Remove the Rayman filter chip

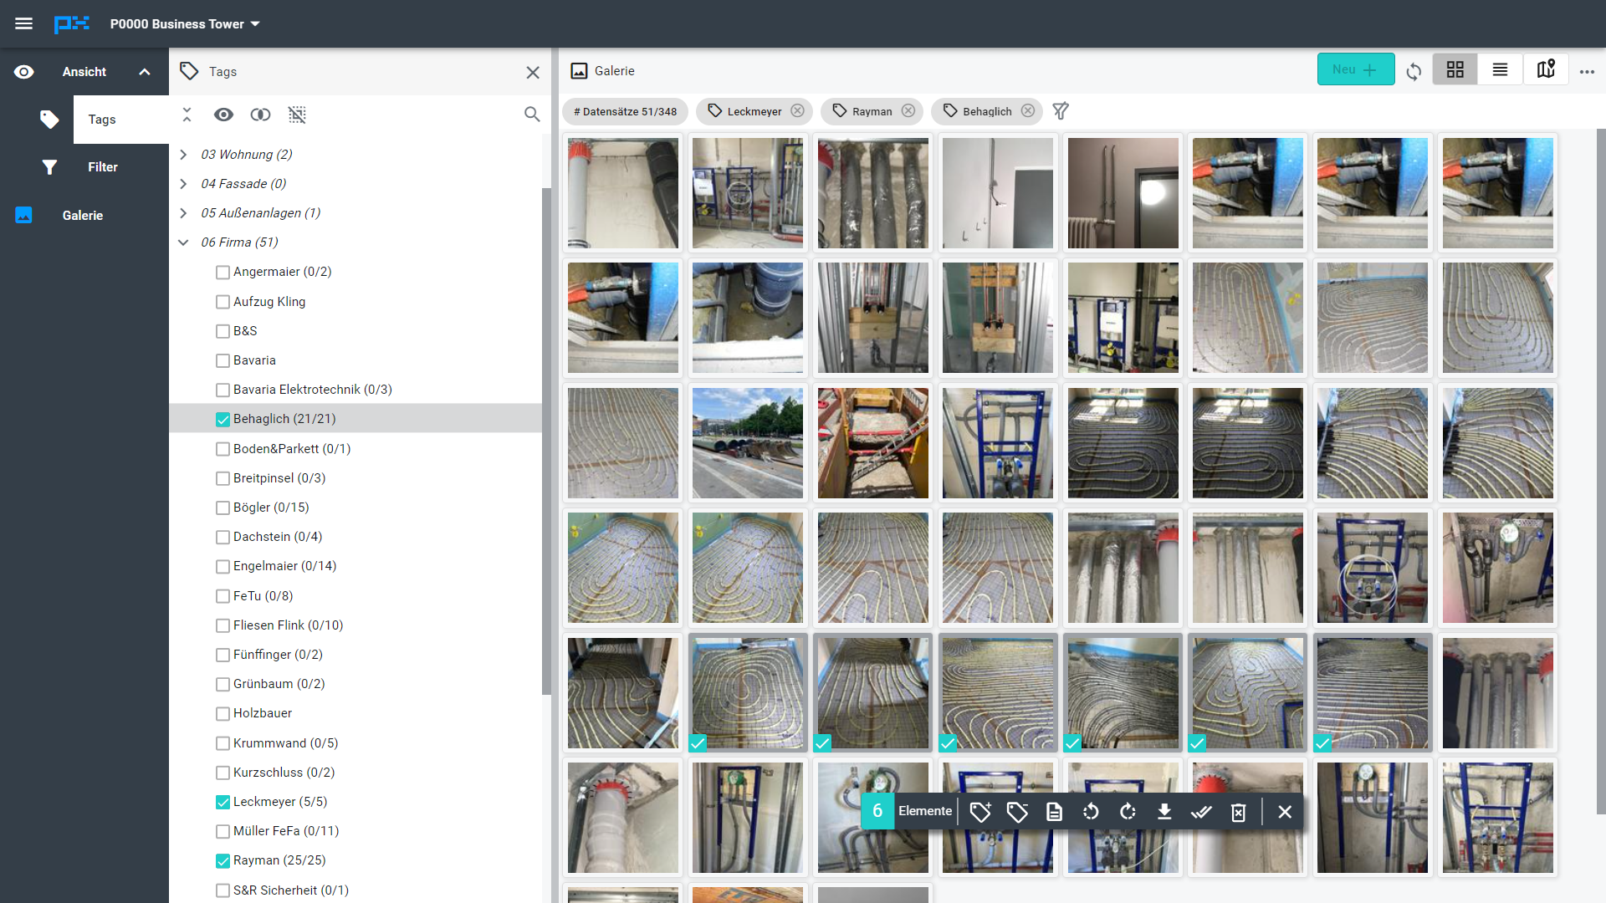pos(908,110)
